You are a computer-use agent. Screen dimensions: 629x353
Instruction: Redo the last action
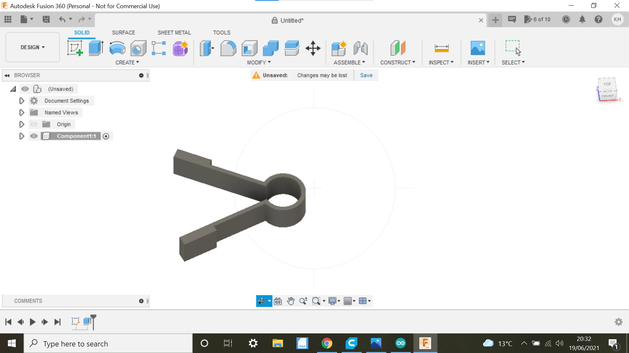82,20
